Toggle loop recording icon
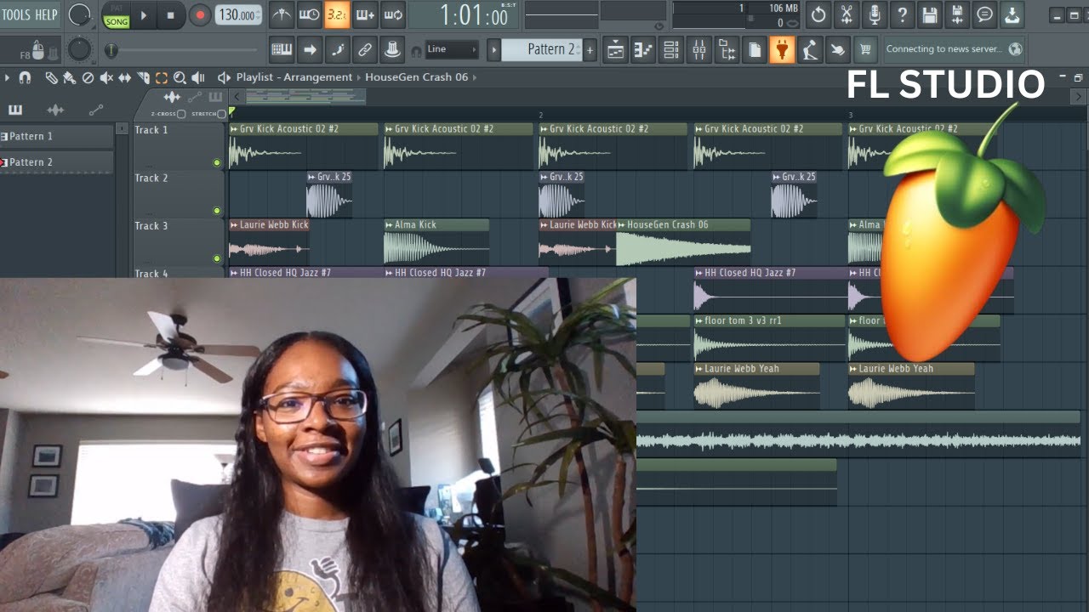The height and width of the screenshot is (612, 1089). (392, 14)
